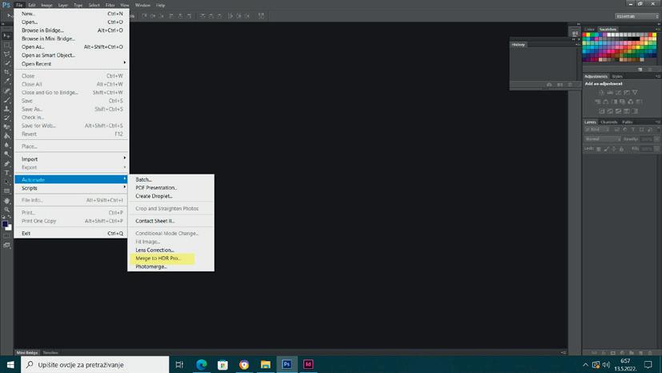662x373 pixels.
Task: Select the Dodge tool
Action: pos(6,154)
